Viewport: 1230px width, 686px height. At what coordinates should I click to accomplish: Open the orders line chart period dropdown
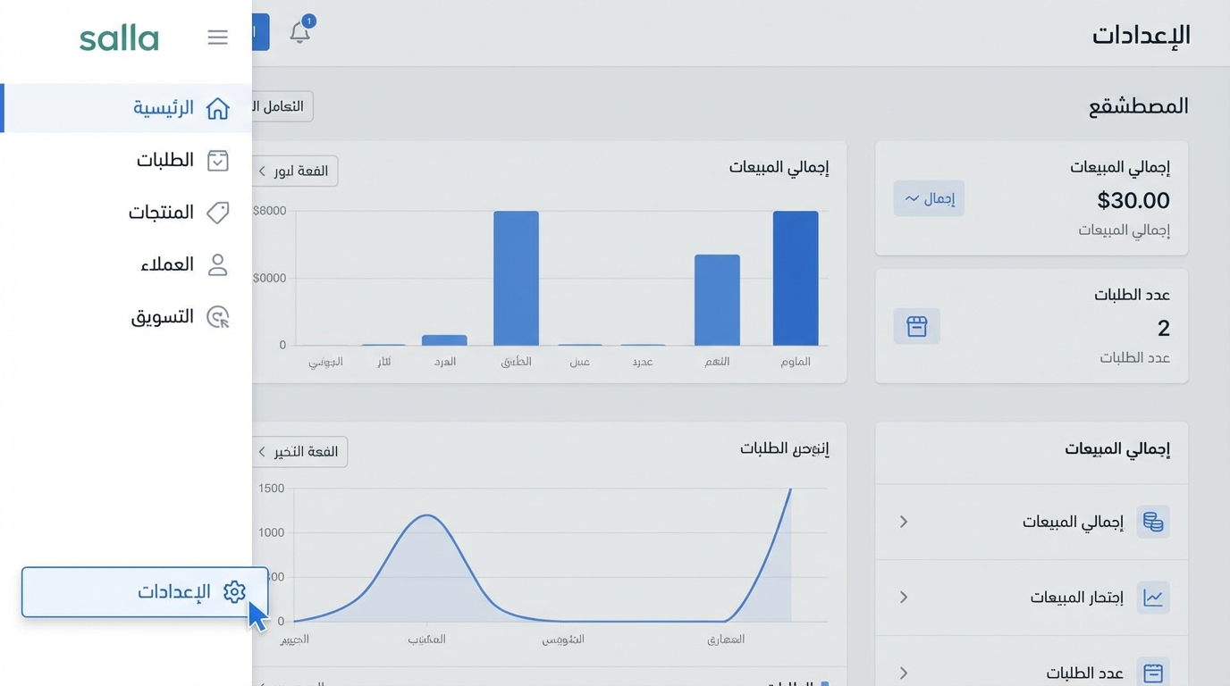click(x=299, y=452)
